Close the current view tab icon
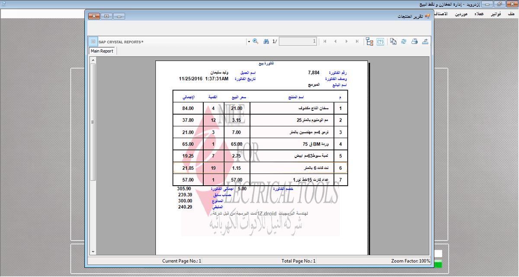Image resolution: width=519 pixels, height=277 pixels. (x=93, y=42)
